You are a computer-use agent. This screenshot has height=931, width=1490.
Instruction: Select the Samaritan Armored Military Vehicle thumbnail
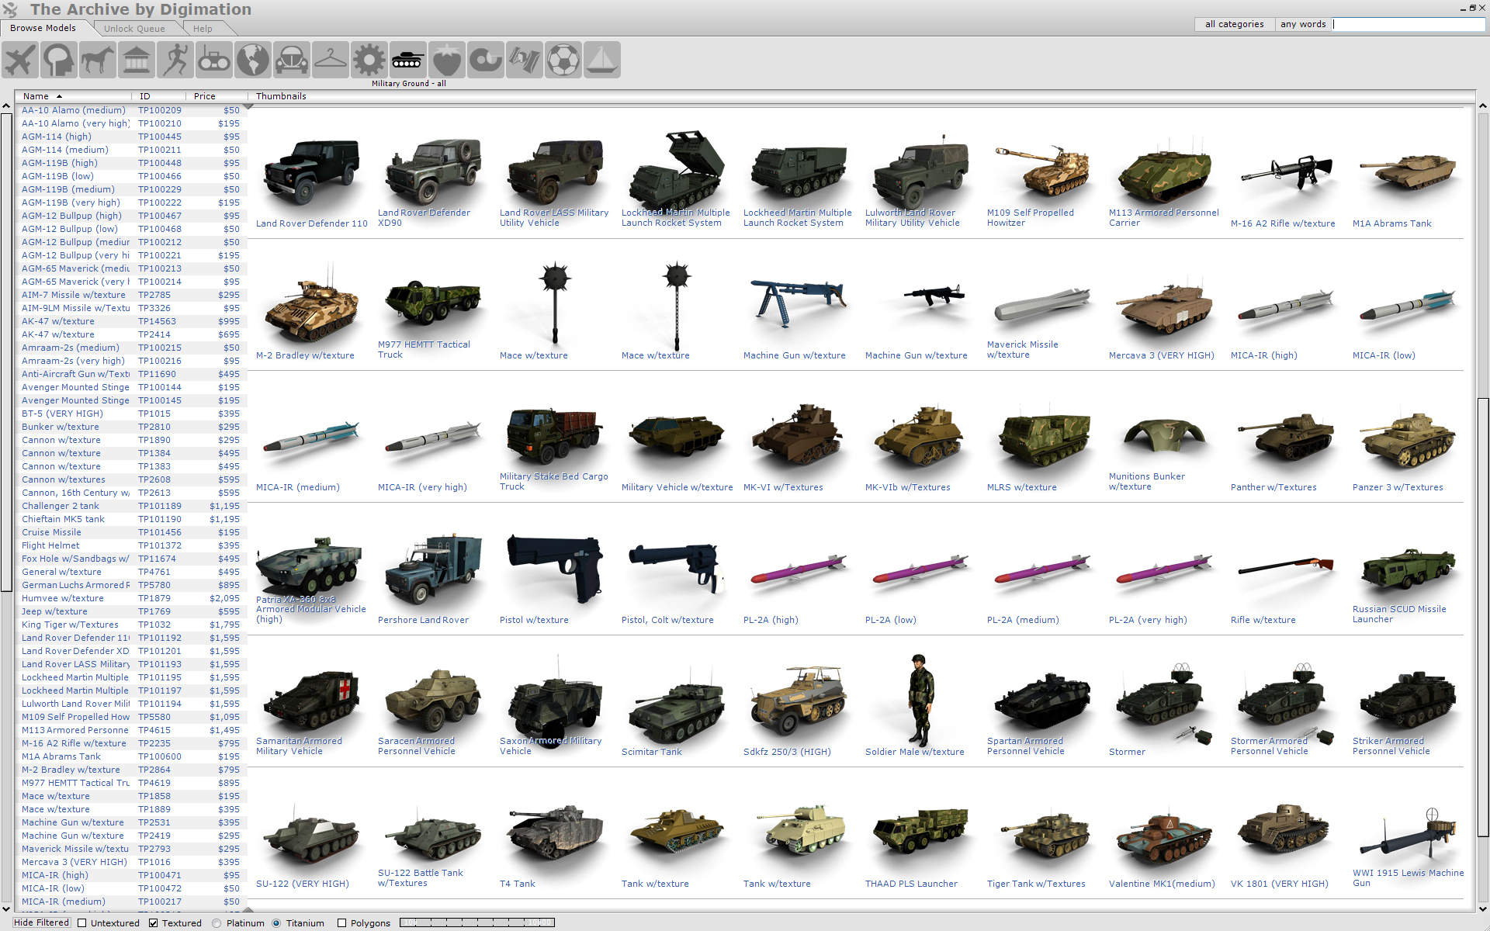click(x=312, y=701)
